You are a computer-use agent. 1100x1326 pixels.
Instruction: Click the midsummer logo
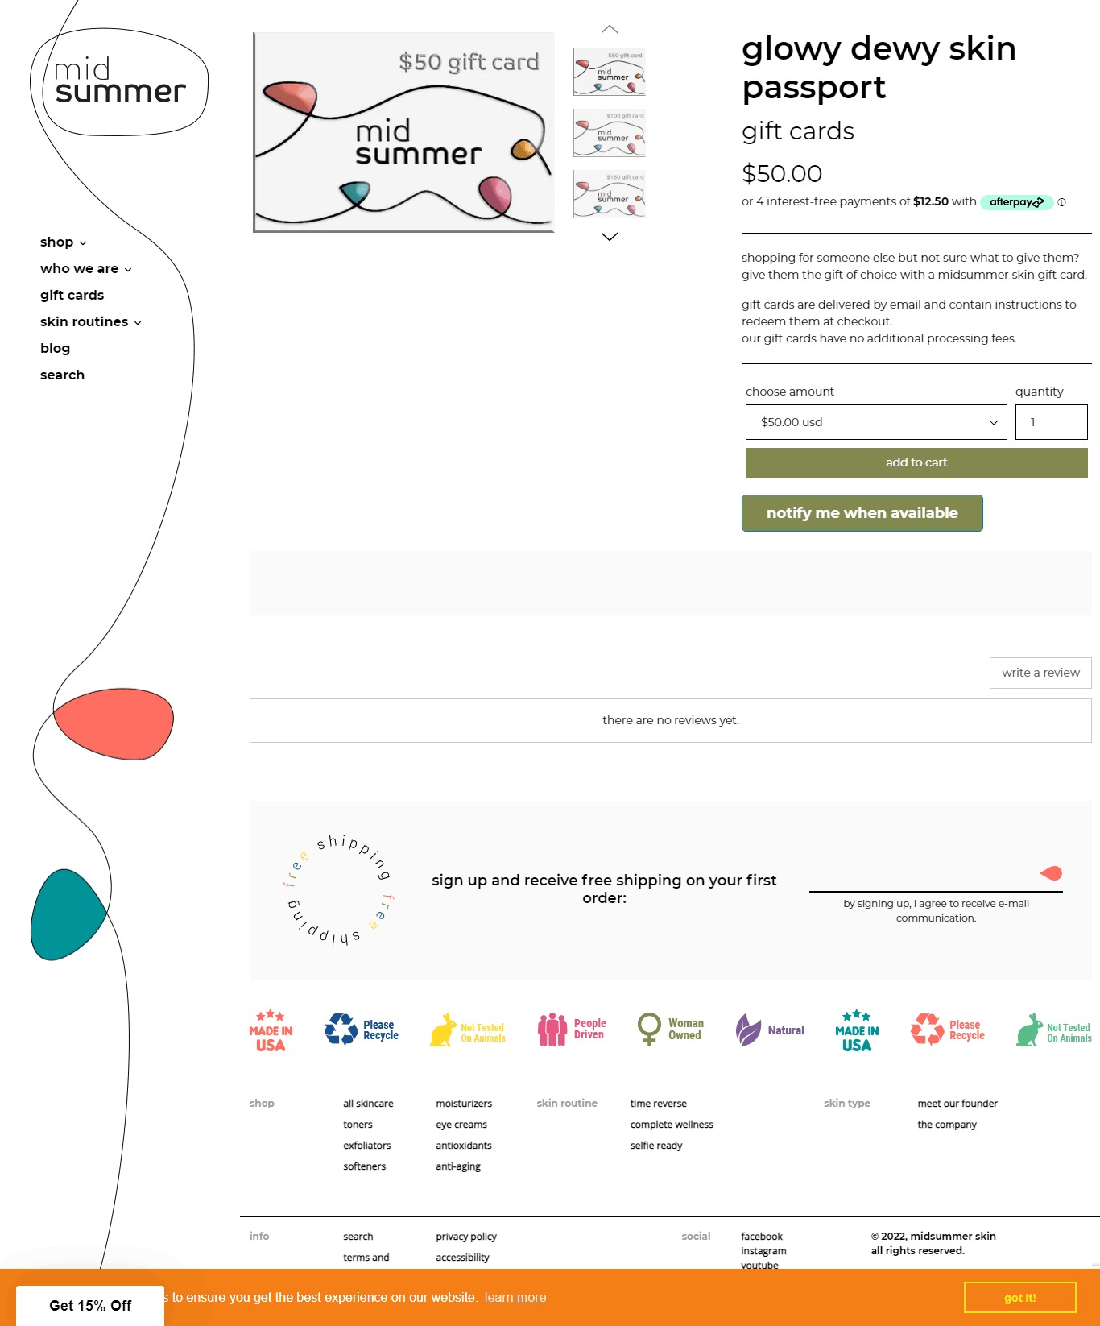coord(119,81)
